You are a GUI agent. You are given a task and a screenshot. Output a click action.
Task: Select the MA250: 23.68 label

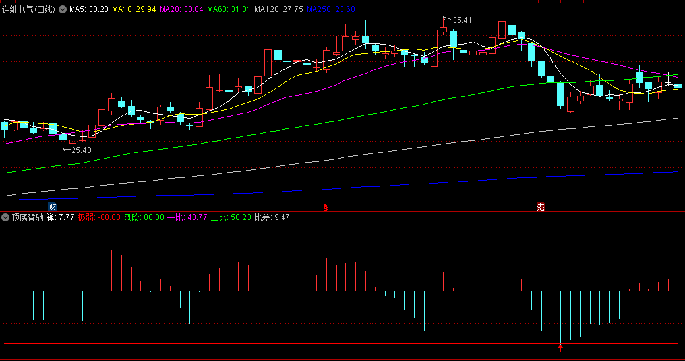pyautogui.click(x=331, y=9)
